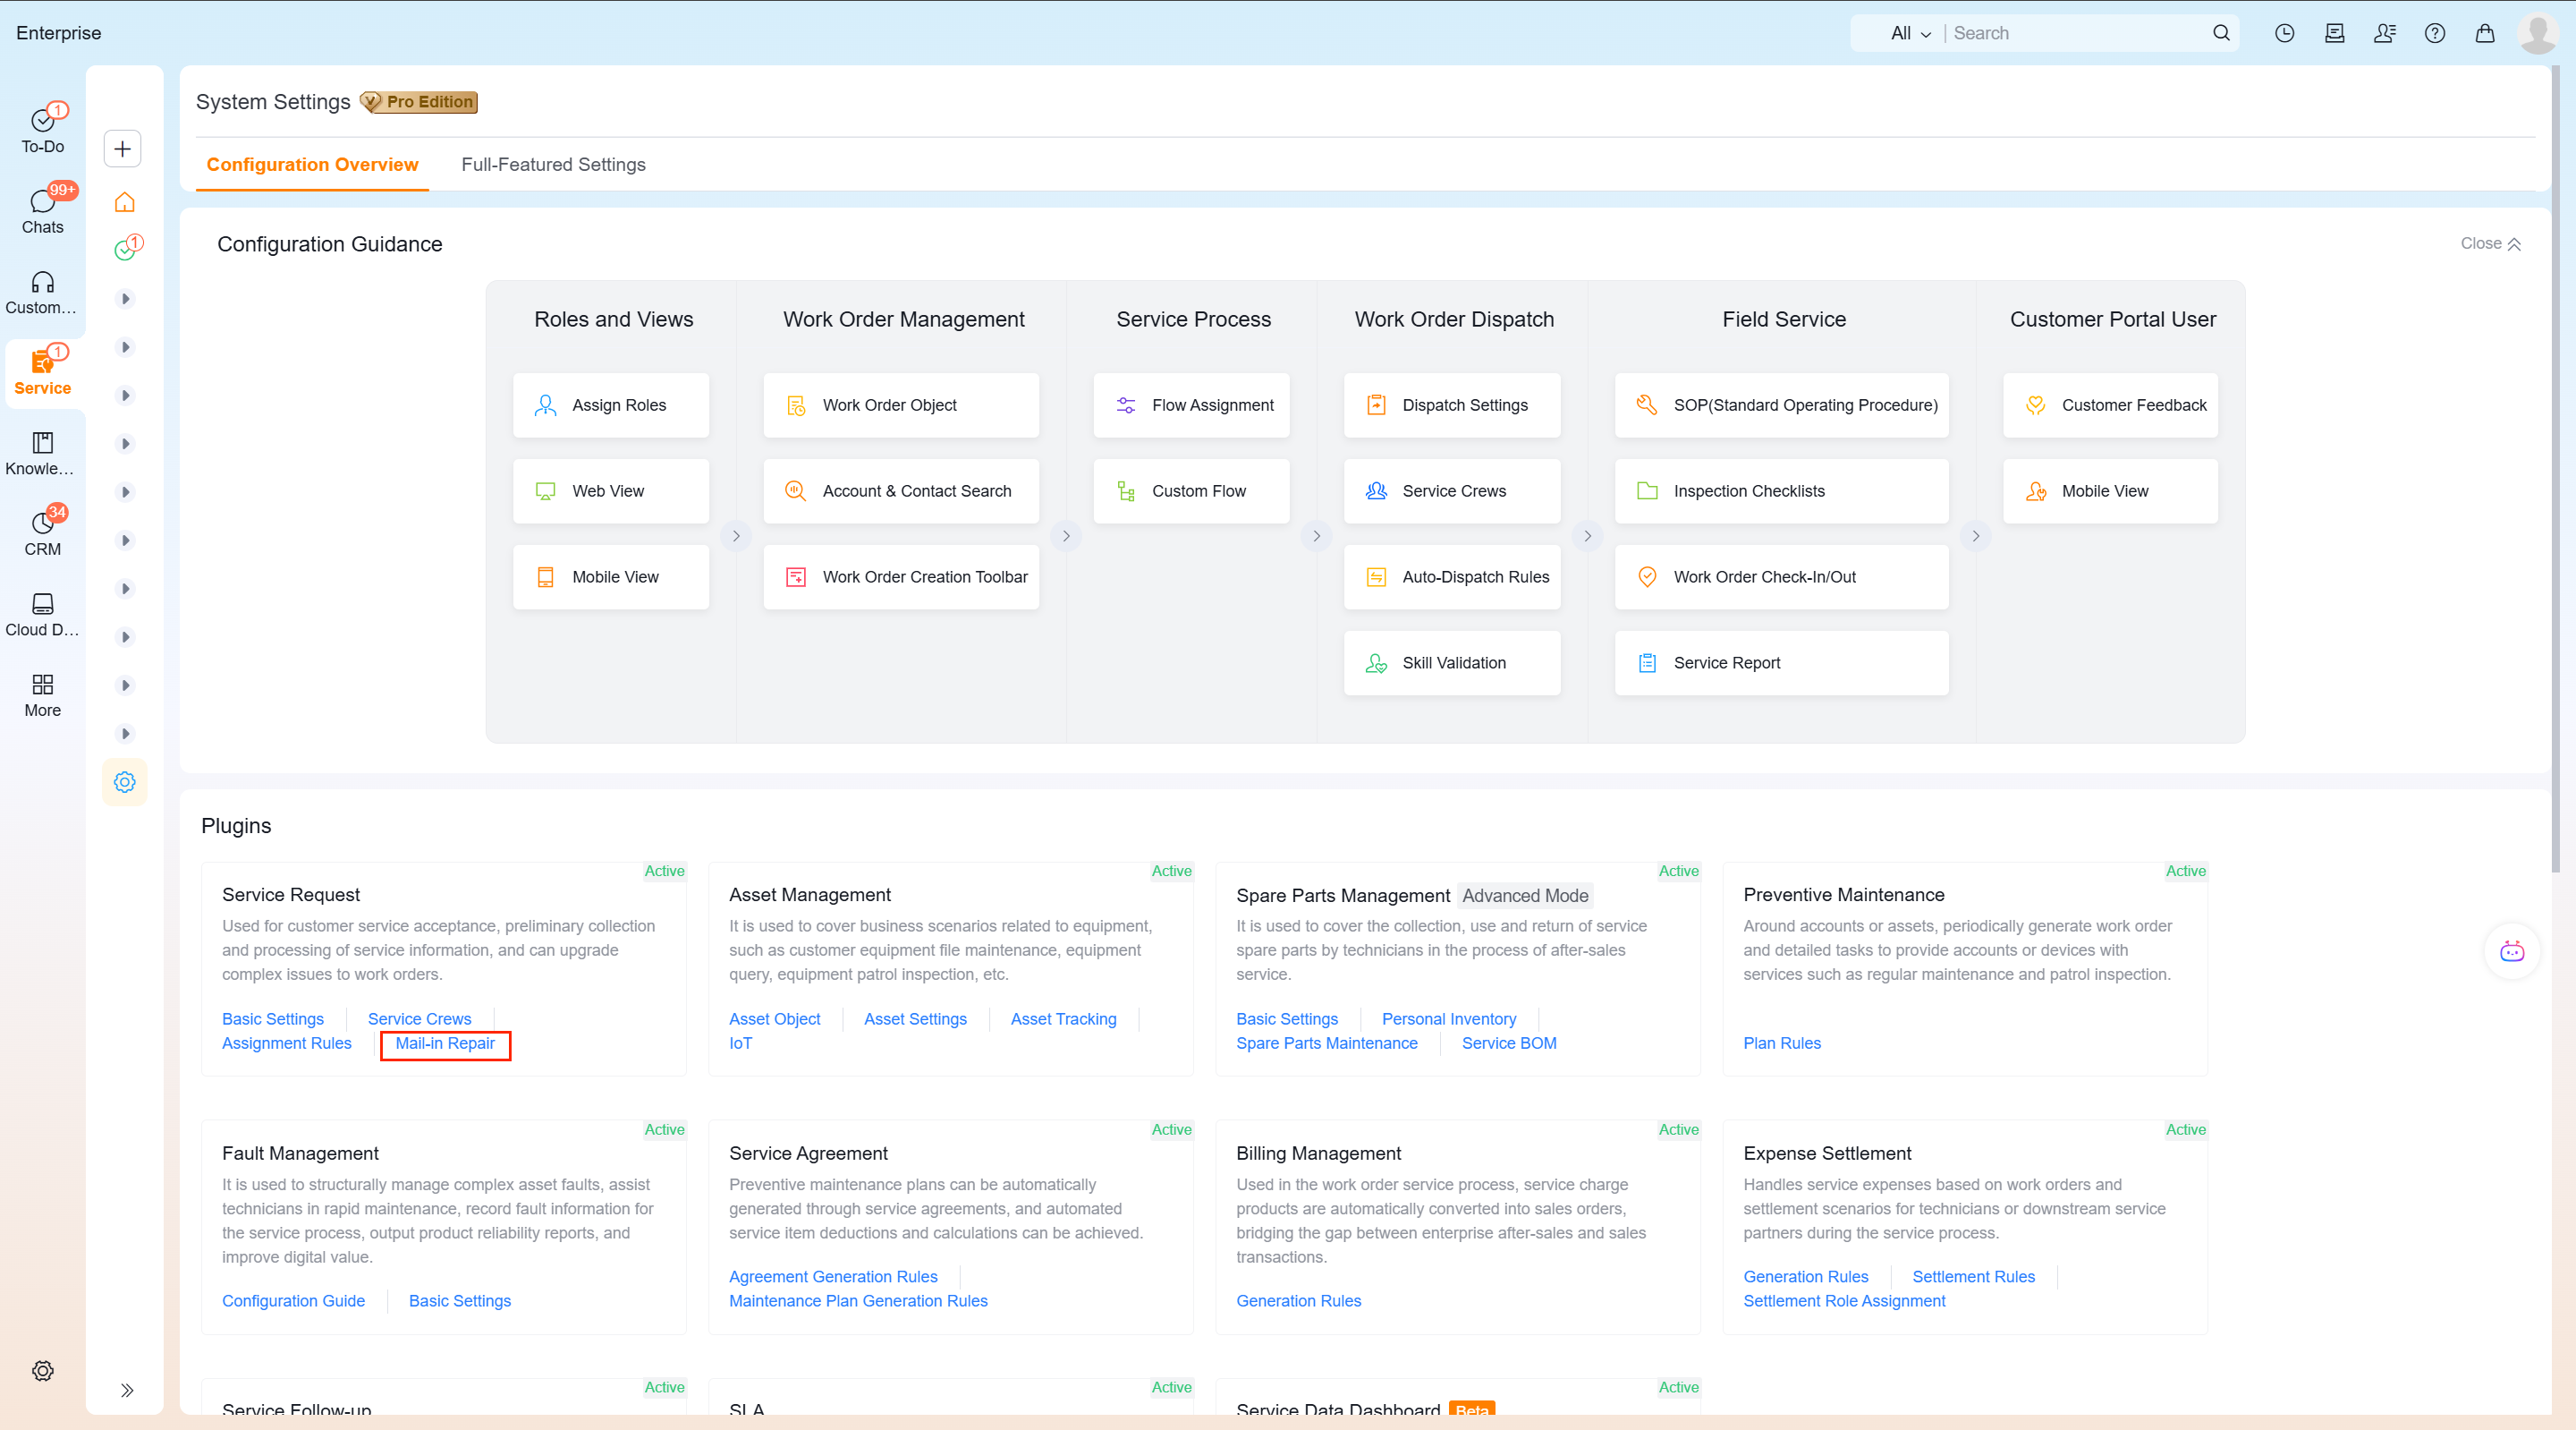The image size is (2576, 1430).
Task: Open Work Order Creation Toolbar card
Action: pos(901,577)
